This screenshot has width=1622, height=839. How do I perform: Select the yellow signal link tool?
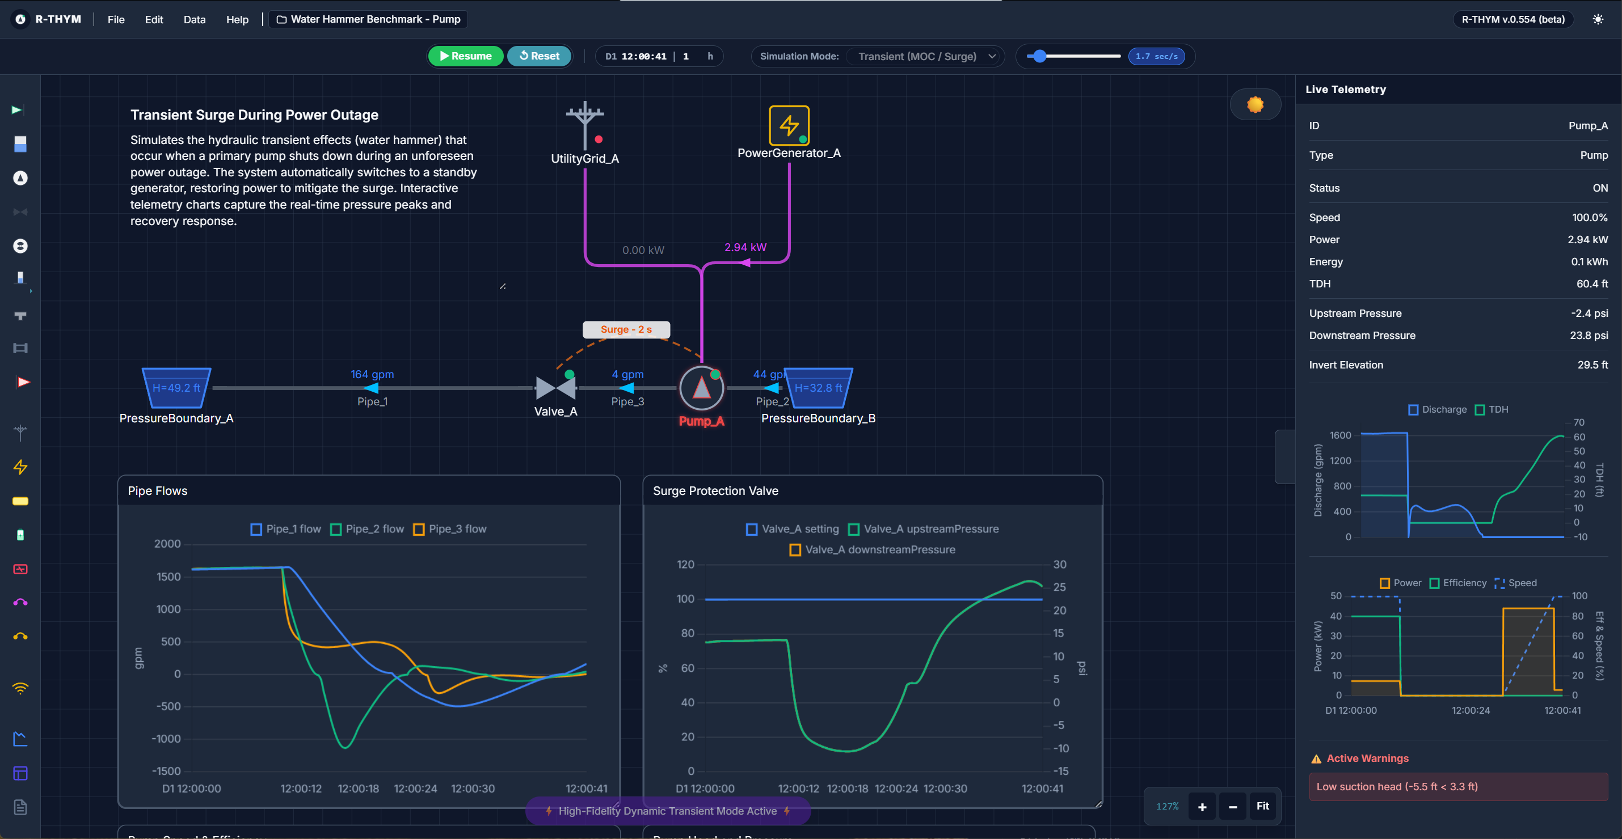(x=20, y=636)
